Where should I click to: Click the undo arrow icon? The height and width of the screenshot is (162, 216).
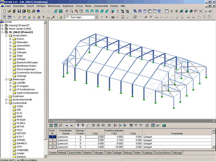(43, 11)
